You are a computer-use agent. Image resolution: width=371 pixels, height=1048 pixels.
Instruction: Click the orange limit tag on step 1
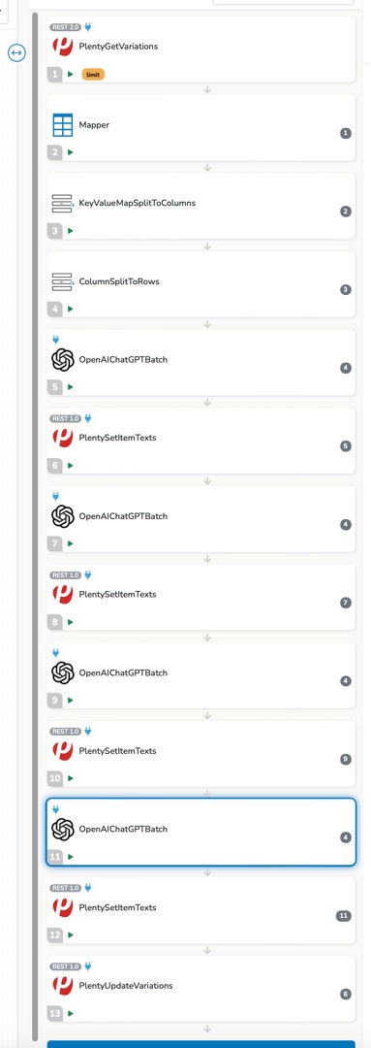[x=93, y=74]
